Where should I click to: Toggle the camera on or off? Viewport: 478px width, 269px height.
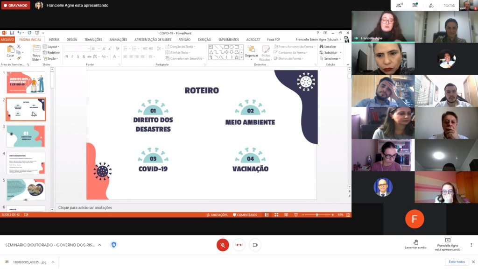click(255, 245)
